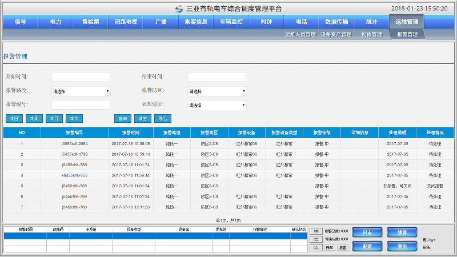Expand the 报警防区 dropdown
Image resolution: width=457 pixels, height=257 pixels.
click(217, 91)
